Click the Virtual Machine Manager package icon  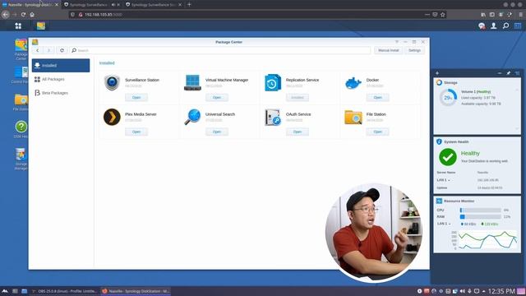(192, 82)
